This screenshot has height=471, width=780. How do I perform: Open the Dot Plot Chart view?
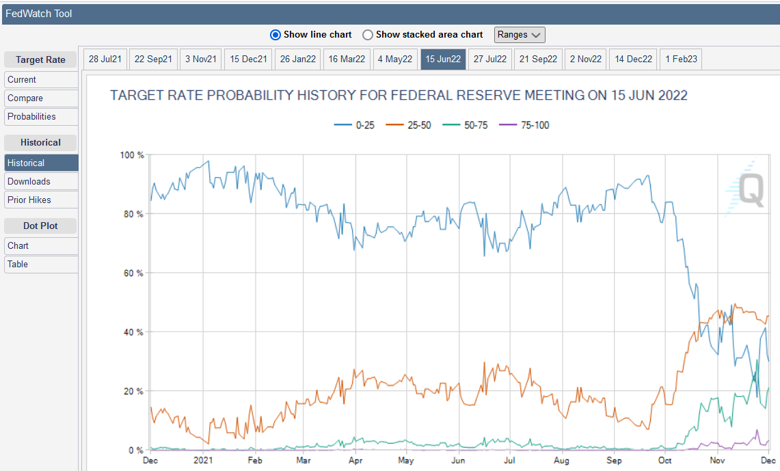pos(41,246)
